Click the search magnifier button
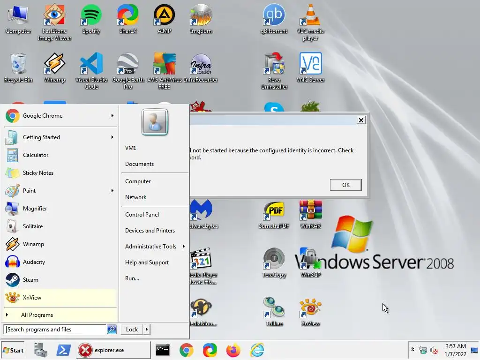Image resolution: width=480 pixels, height=360 pixels. 112,330
